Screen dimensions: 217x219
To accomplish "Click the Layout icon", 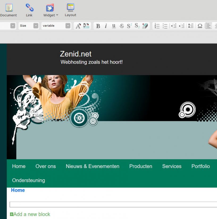I will tap(70, 7).
